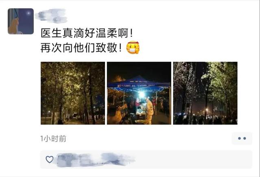Tap the blurred username beside the avatar

click(x=51, y=15)
